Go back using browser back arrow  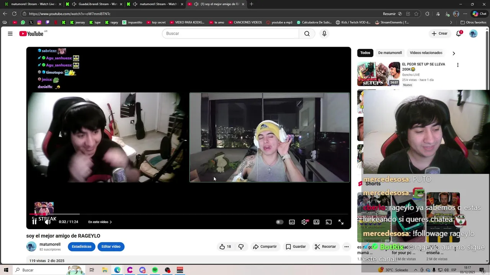tap(5, 14)
